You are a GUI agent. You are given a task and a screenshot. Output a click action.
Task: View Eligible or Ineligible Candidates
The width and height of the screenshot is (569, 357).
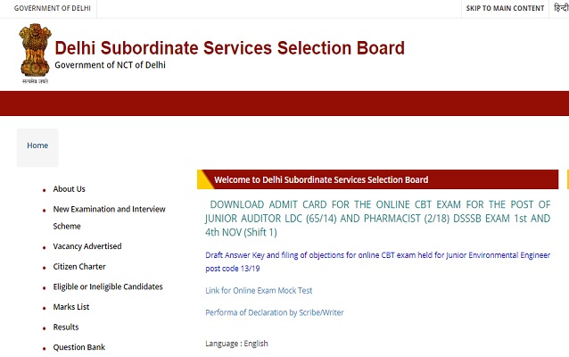[x=107, y=286]
